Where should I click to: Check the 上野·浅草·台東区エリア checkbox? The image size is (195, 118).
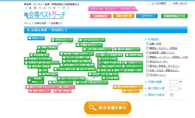pos(85,49)
